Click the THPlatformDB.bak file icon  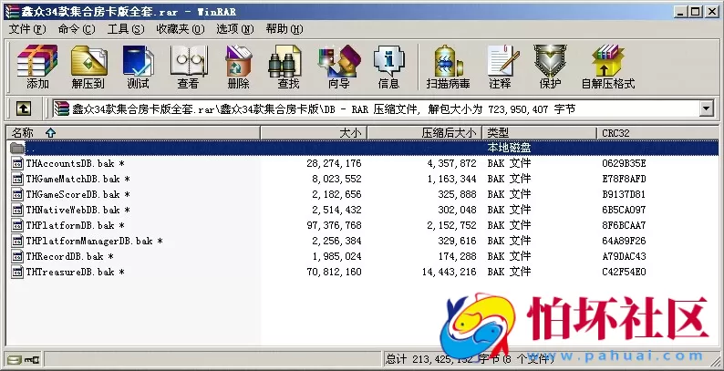tap(17, 226)
